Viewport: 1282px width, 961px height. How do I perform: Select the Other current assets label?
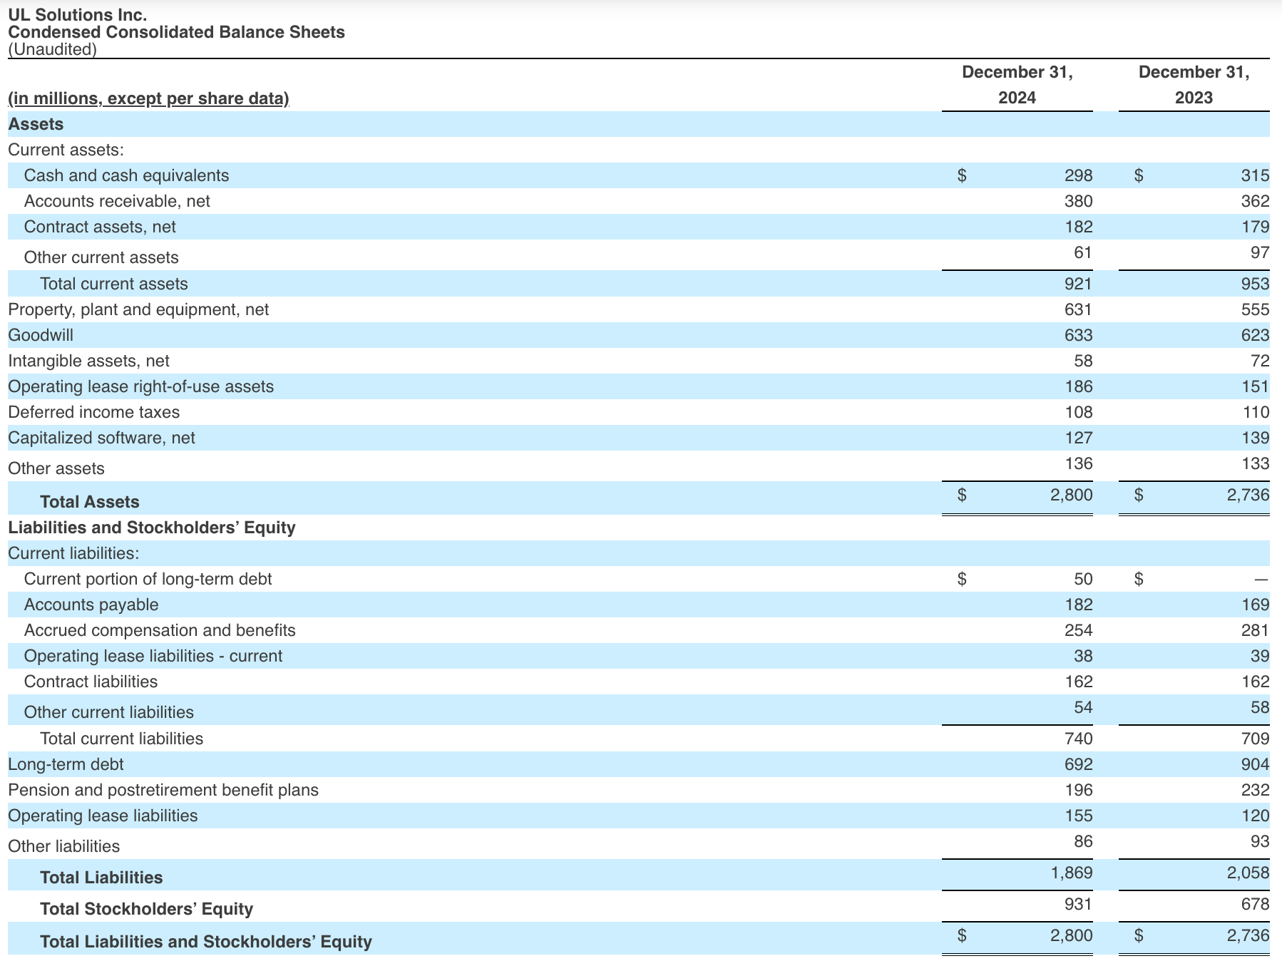click(101, 257)
